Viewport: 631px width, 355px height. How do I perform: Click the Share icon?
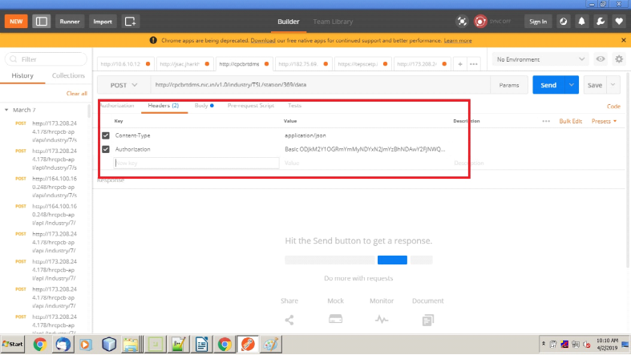[x=289, y=320]
